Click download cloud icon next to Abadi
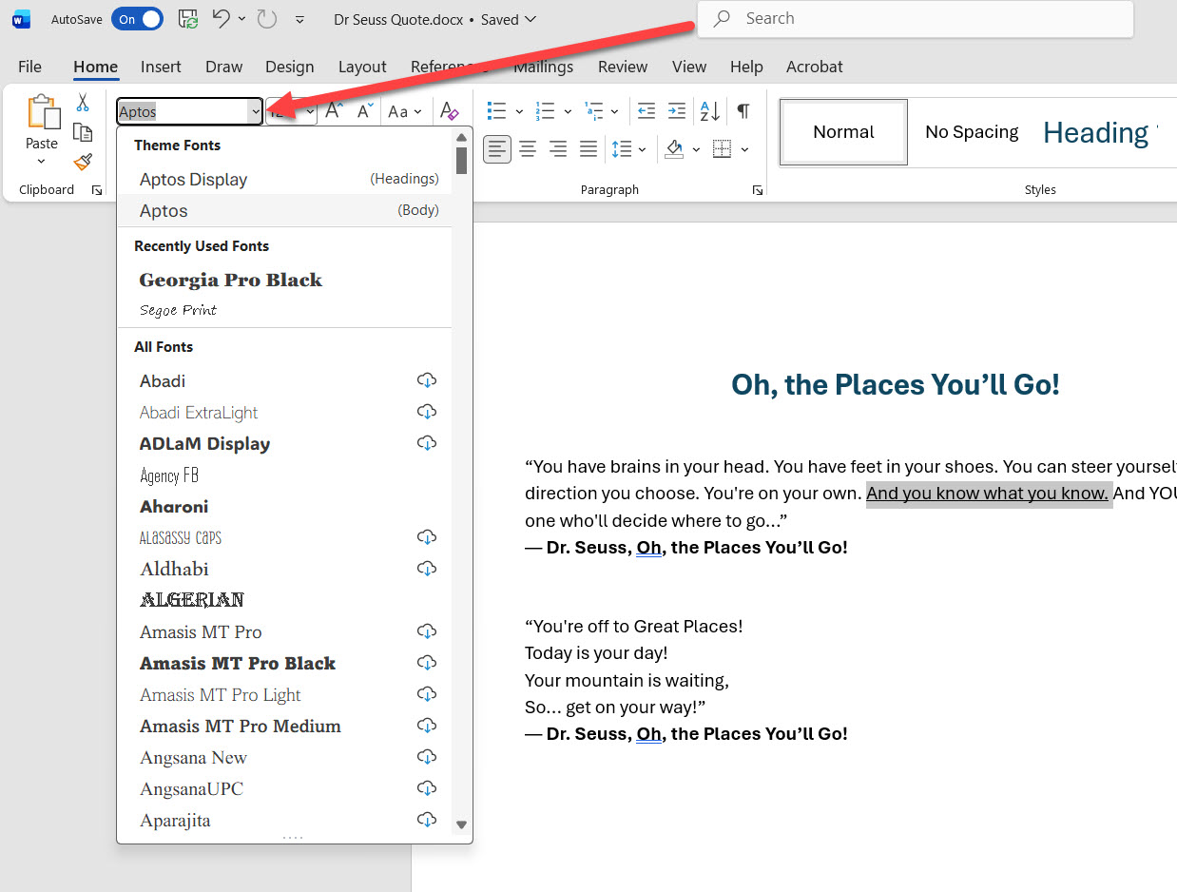1177x892 pixels. coord(427,380)
